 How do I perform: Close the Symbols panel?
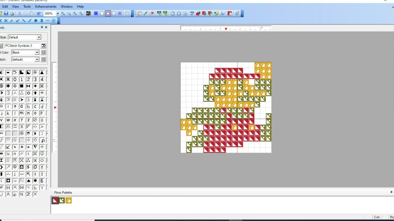click(46, 27)
